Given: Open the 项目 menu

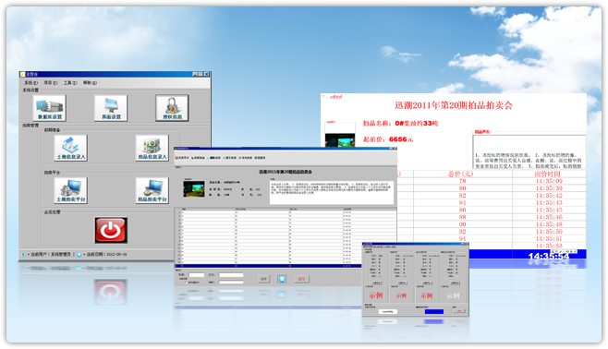Looking at the screenshot, I should pyautogui.click(x=51, y=82).
